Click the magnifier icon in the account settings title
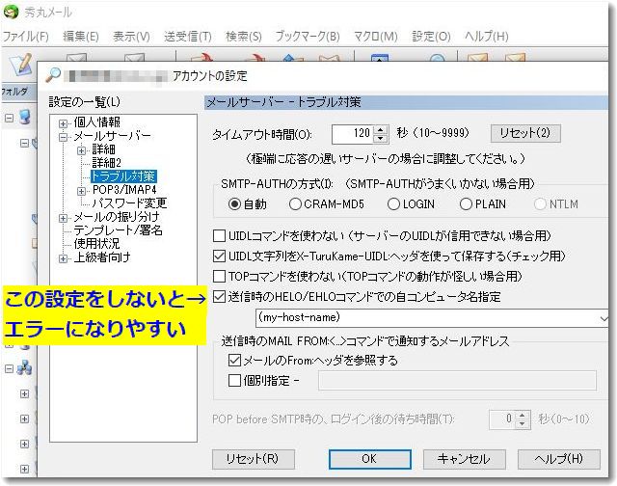 point(53,74)
